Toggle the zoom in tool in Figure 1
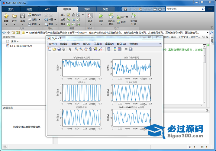 (76, 49)
